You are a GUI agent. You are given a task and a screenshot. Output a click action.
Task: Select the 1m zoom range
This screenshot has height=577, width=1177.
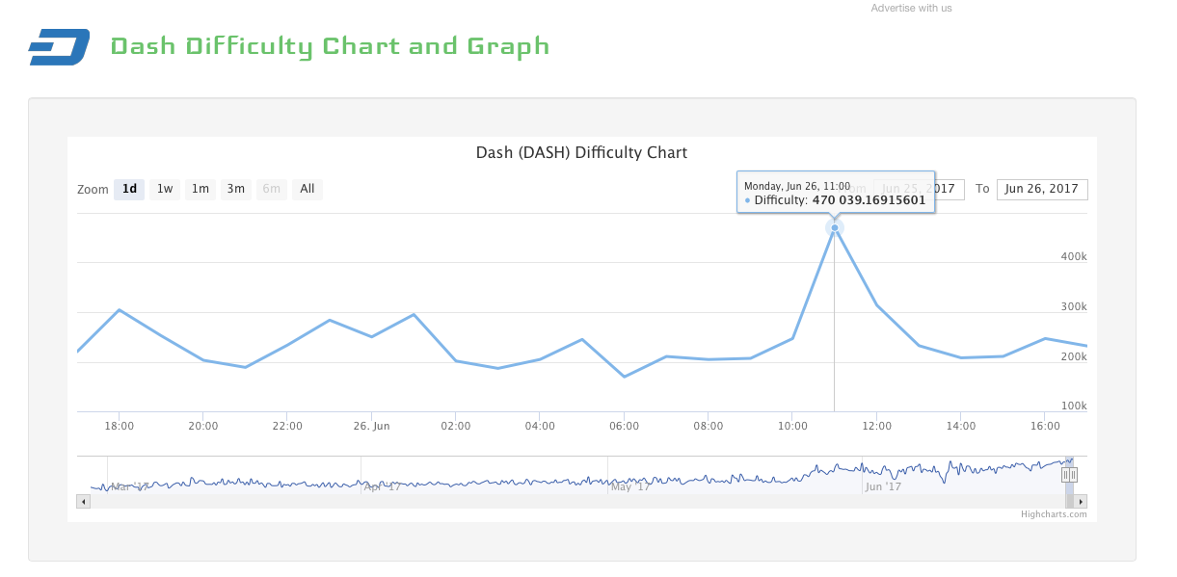pos(201,189)
